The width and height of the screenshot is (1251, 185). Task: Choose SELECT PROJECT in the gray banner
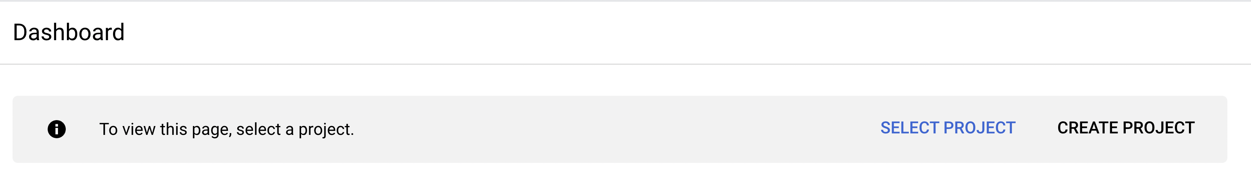(x=947, y=128)
